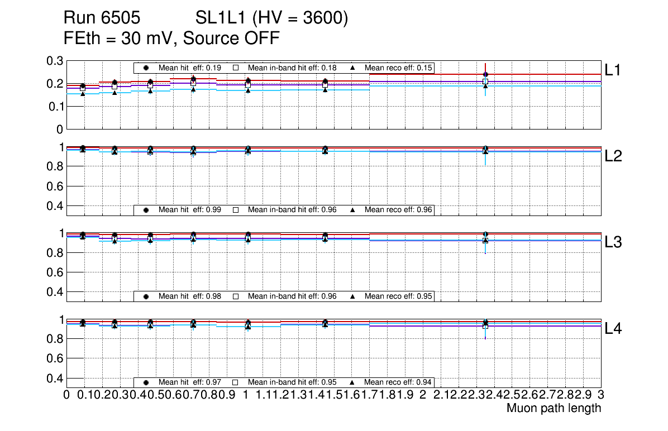Click 'Mean in-band hit eff: 0.96' in L2 legend
This screenshot has height=431, width=668.
pyautogui.click(x=292, y=210)
